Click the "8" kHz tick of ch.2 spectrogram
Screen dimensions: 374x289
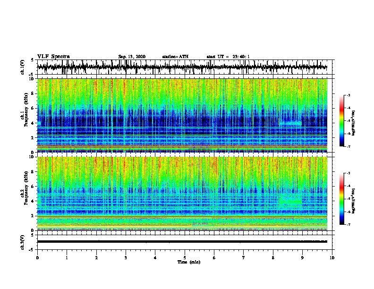tap(34, 172)
